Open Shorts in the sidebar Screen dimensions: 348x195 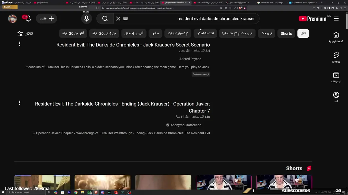336,57
